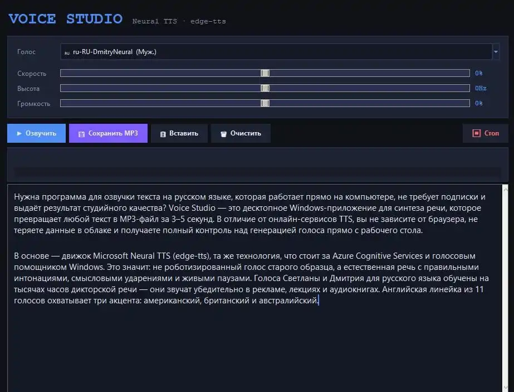Click the trash bin icon on Очистить
The image size is (514, 392).
(223, 134)
